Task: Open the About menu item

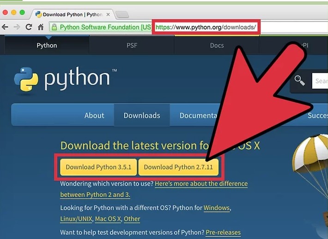Action: [x=94, y=115]
